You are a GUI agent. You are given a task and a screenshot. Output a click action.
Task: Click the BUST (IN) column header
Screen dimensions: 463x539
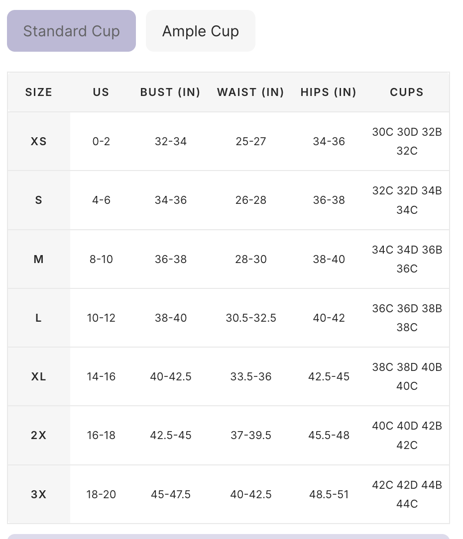(x=170, y=92)
